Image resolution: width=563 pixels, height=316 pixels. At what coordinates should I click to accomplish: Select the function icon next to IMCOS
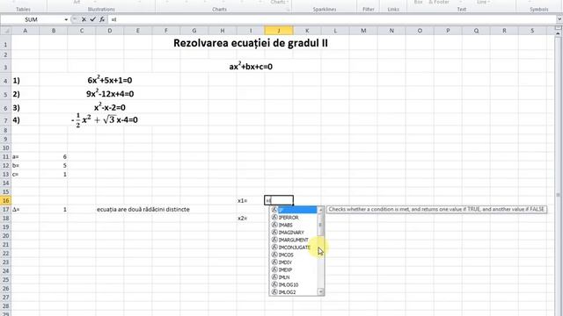pyautogui.click(x=274, y=255)
